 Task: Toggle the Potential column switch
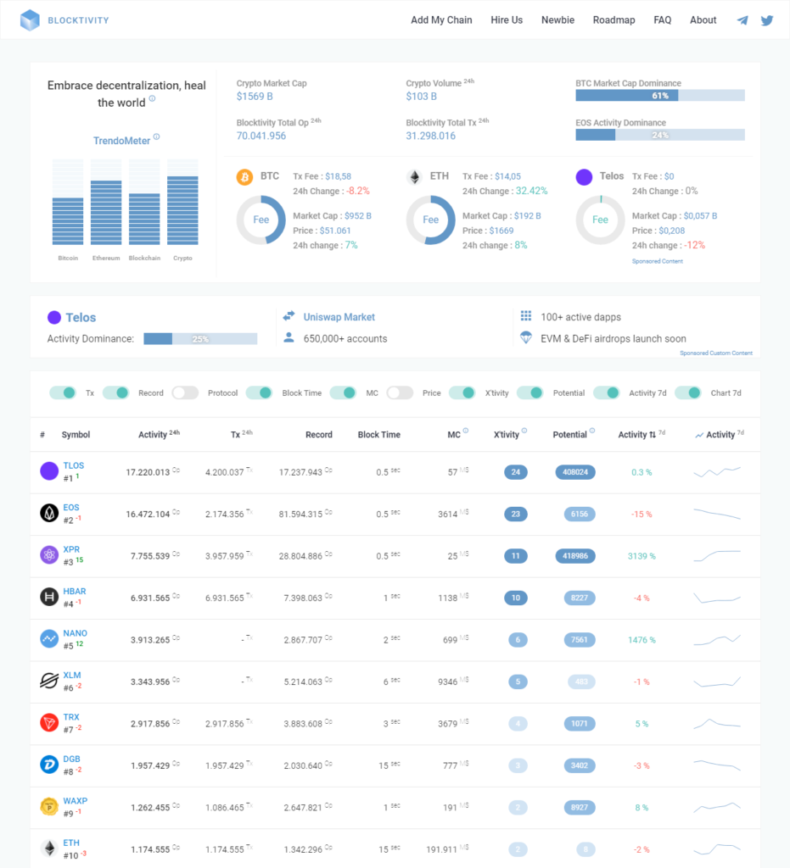530,392
